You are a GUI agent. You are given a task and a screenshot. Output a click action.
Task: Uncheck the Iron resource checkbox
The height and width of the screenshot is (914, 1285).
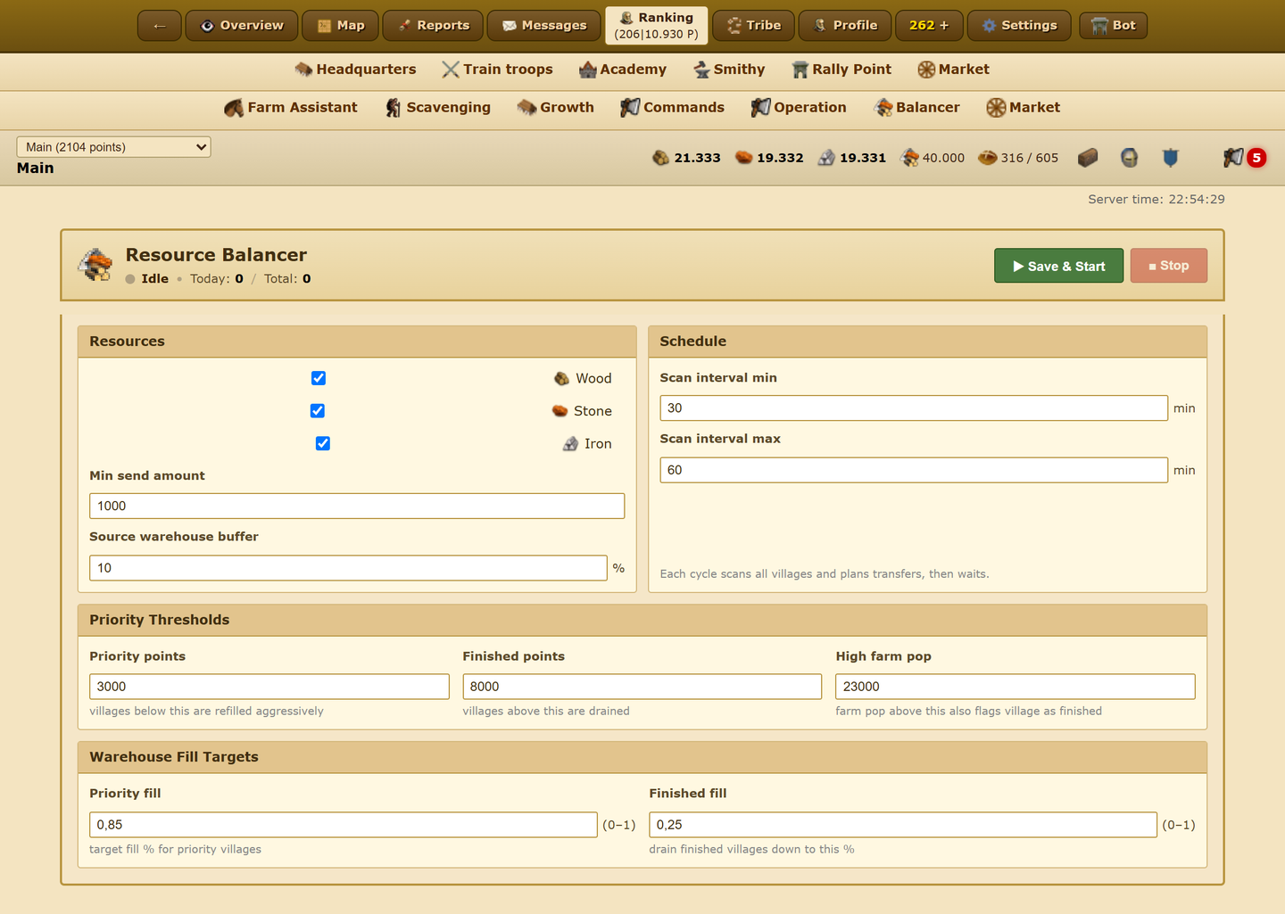pyautogui.click(x=323, y=443)
